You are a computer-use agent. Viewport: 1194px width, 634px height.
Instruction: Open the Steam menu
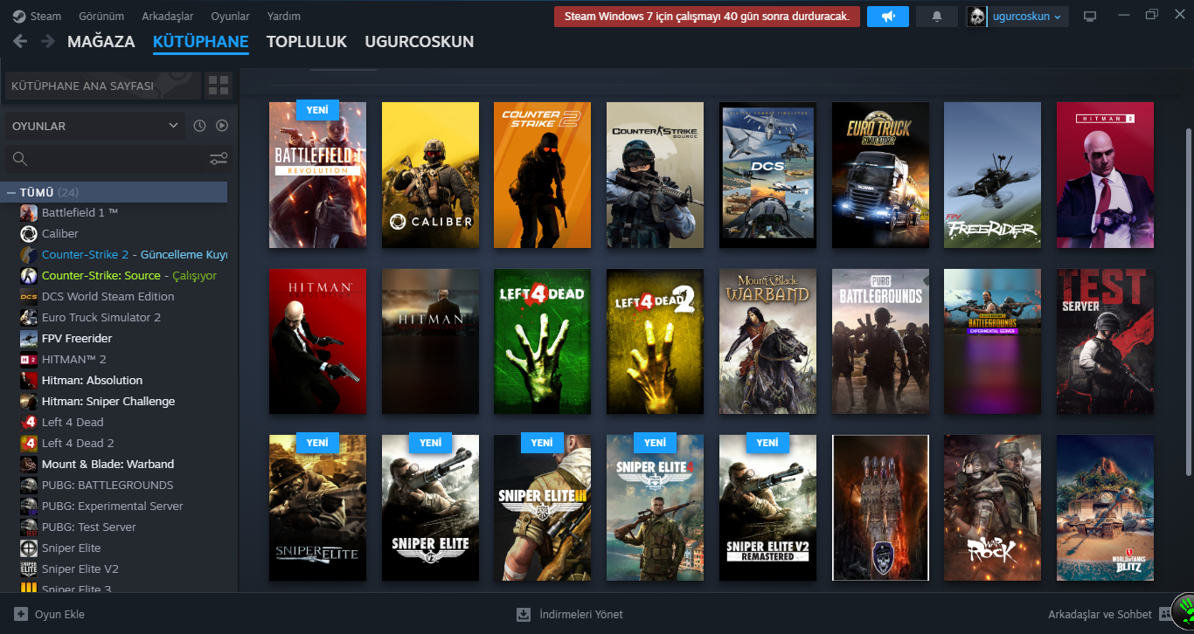pyautogui.click(x=37, y=17)
